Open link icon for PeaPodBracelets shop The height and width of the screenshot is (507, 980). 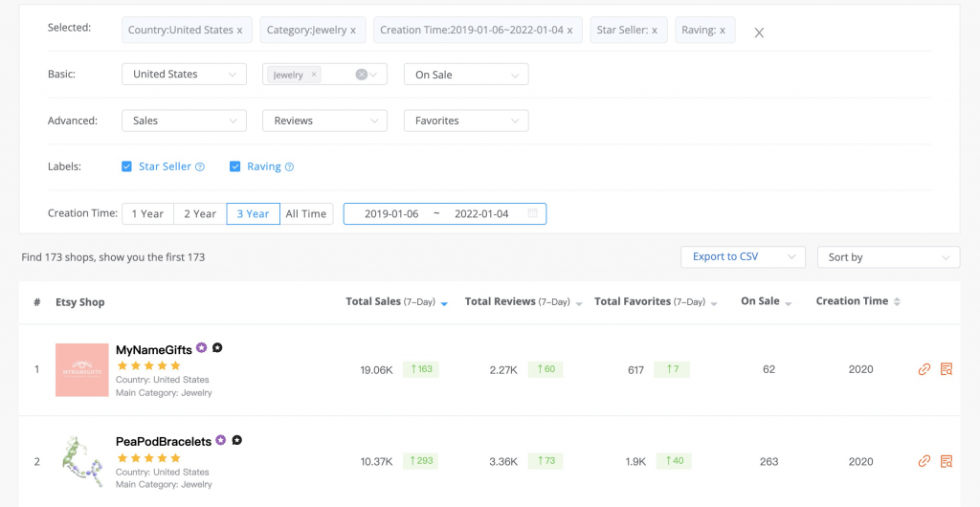(924, 461)
